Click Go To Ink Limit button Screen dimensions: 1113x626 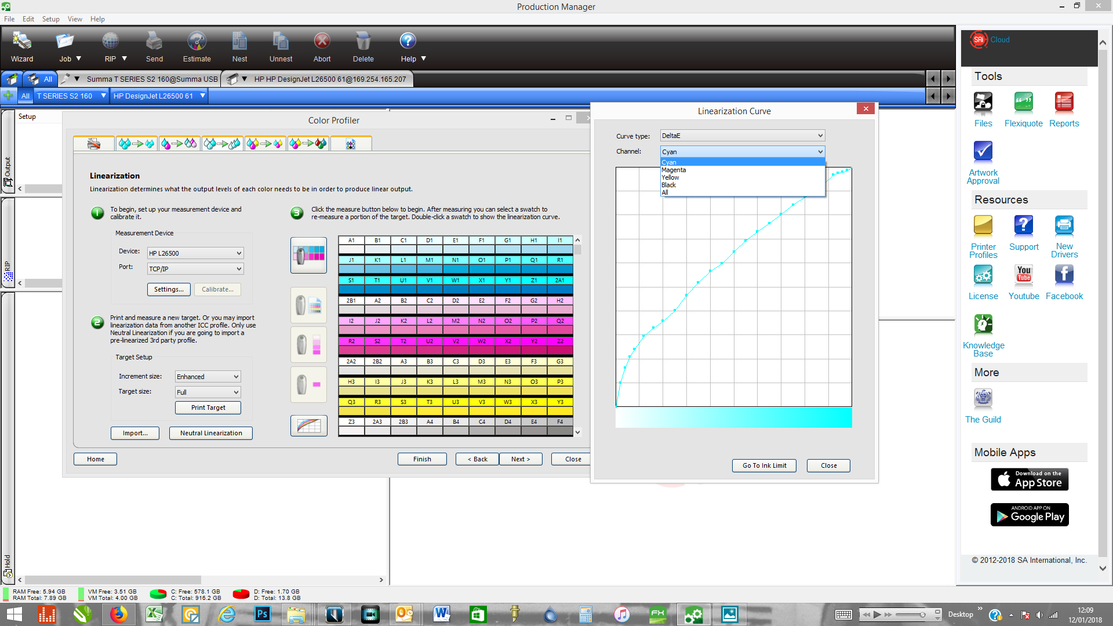[764, 465]
